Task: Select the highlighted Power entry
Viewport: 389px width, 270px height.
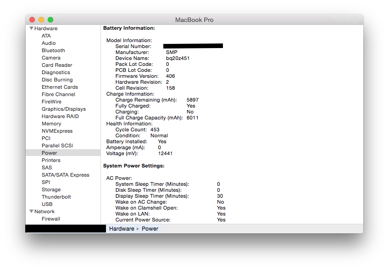Action: coord(63,153)
